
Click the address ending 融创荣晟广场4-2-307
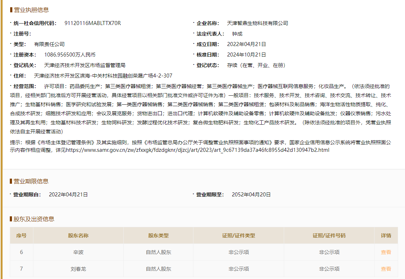coord(103,76)
